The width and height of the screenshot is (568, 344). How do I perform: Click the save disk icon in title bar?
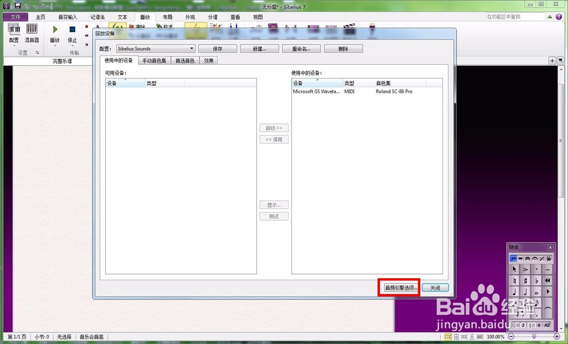[18, 6]
